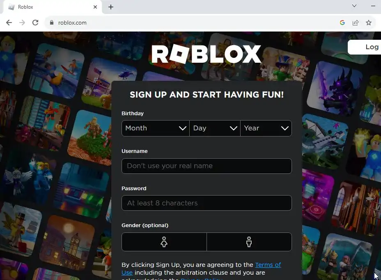Screen dimensions: 381x280
Task: Focus the Username input field
Action: 207,166
